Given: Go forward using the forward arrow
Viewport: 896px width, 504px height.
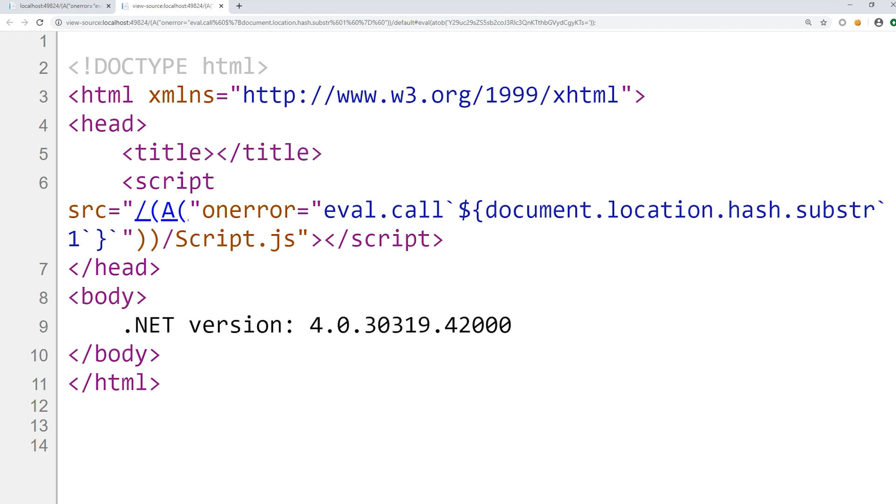Looking at the screenshot, I should click(25, 22).
